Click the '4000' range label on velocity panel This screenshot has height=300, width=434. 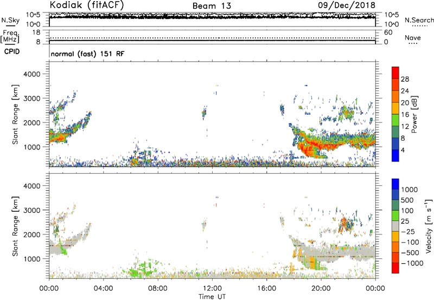pos(32,186)
